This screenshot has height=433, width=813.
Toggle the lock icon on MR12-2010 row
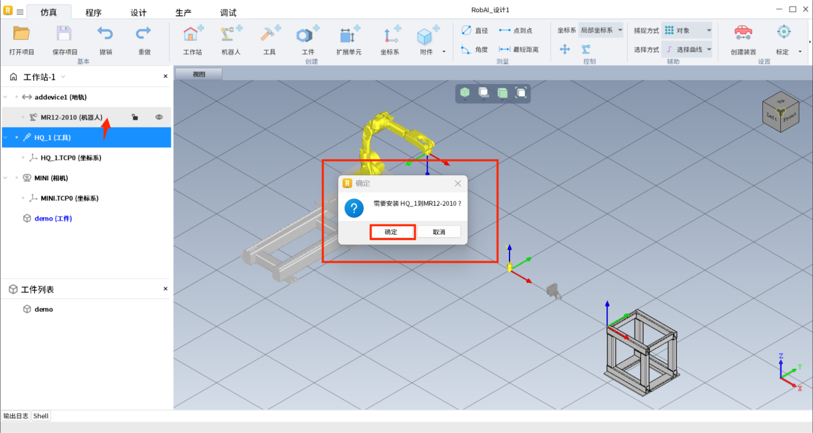pyautogui.click(x=134, y=117)
